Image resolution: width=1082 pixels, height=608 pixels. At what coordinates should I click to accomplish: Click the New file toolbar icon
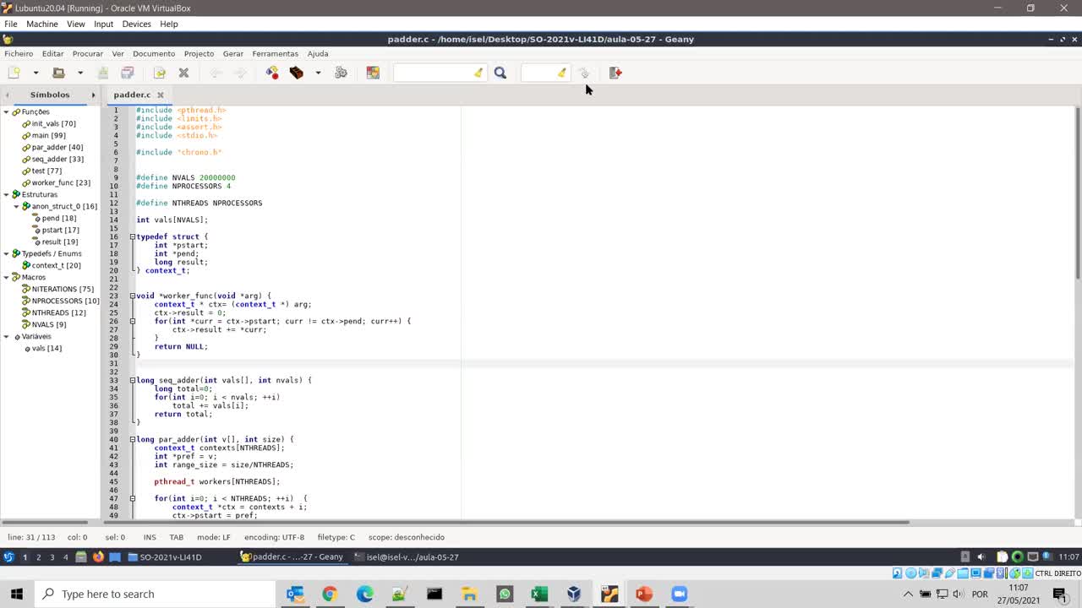click(14, 73)
